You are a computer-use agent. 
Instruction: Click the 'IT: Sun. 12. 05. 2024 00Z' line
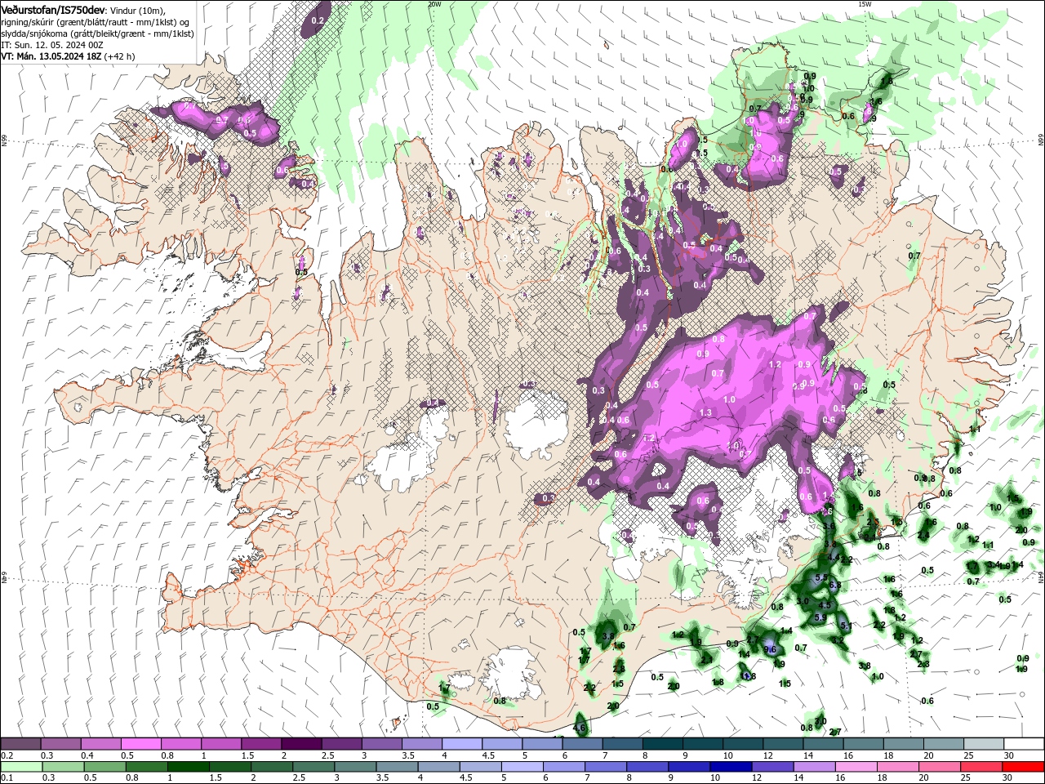pyautogui.click(x=51, y=45)
